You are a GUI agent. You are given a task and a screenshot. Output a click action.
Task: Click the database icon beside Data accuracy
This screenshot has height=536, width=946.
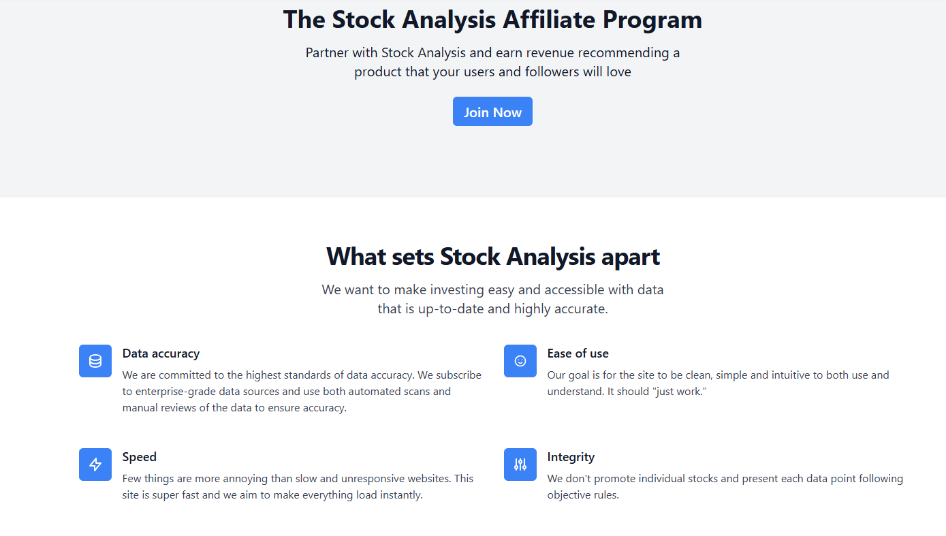95,361
